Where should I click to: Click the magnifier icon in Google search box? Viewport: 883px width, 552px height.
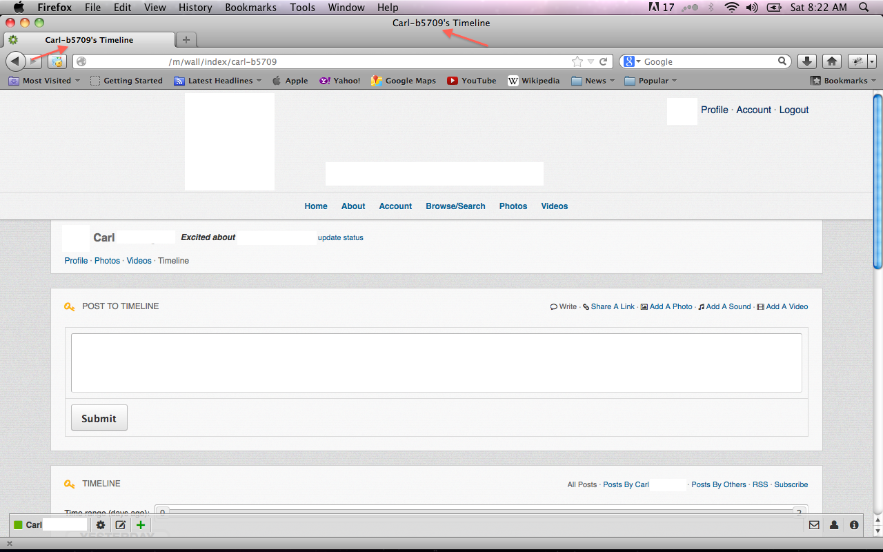(782, 61)
